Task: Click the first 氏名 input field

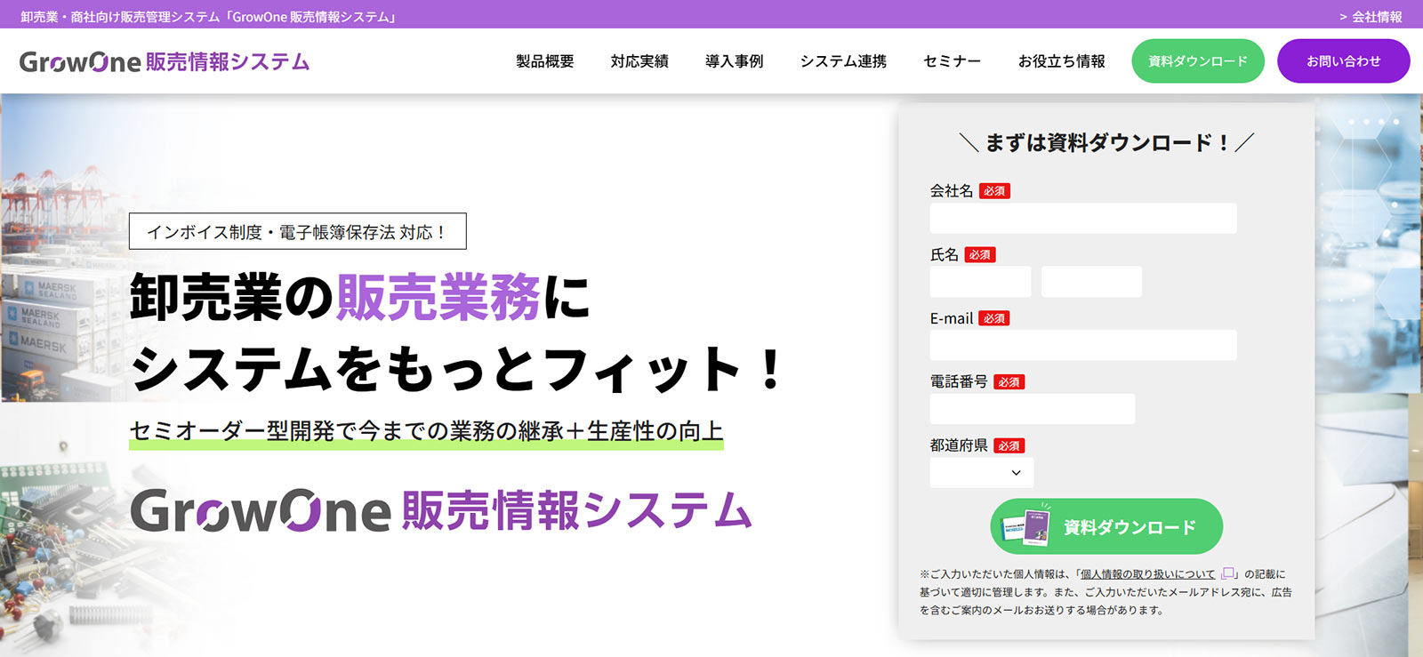Action: 981,282
